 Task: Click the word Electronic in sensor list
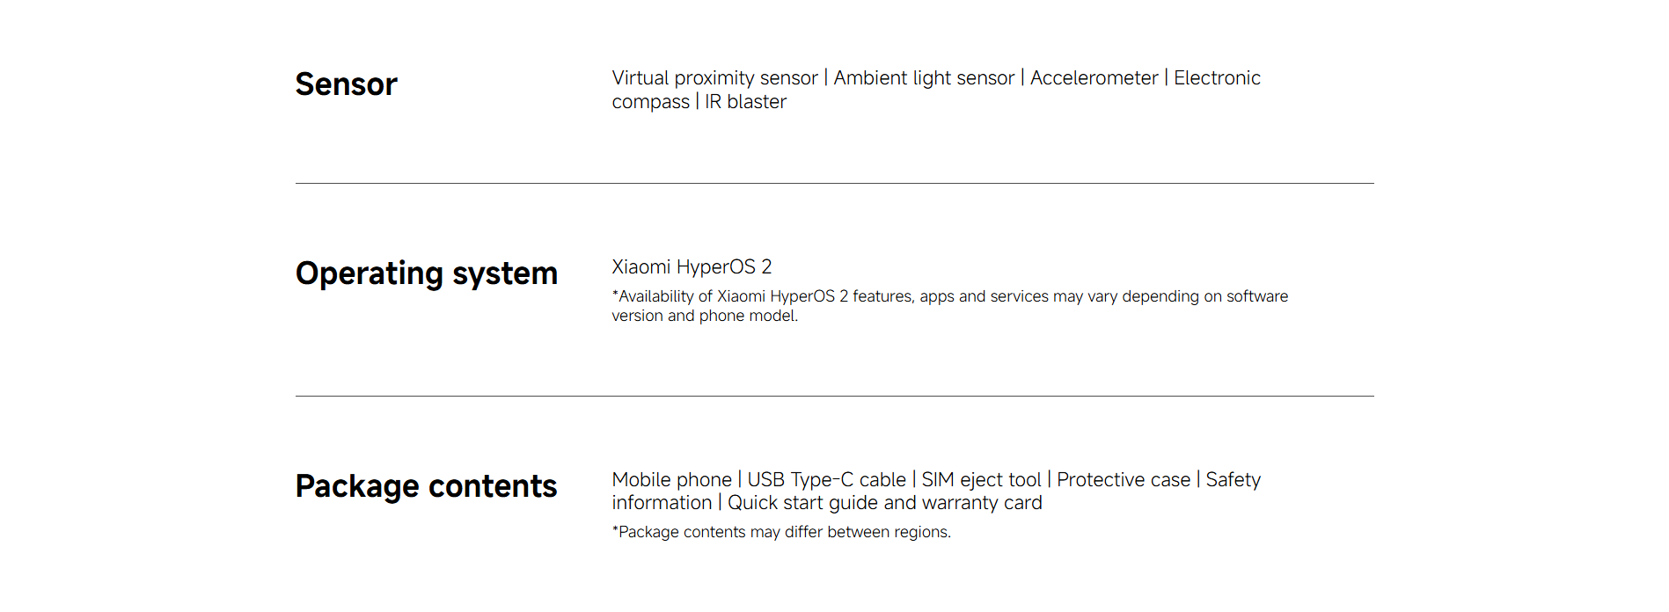1217,78
